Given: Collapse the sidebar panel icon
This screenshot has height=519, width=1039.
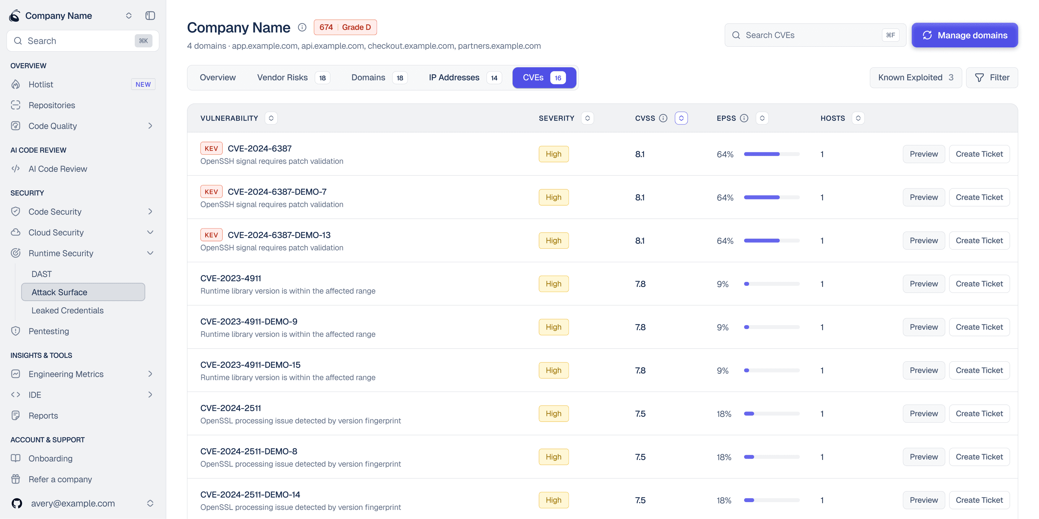Looking at the screenshot, I should pyautogui.click(x=150, y=16).
